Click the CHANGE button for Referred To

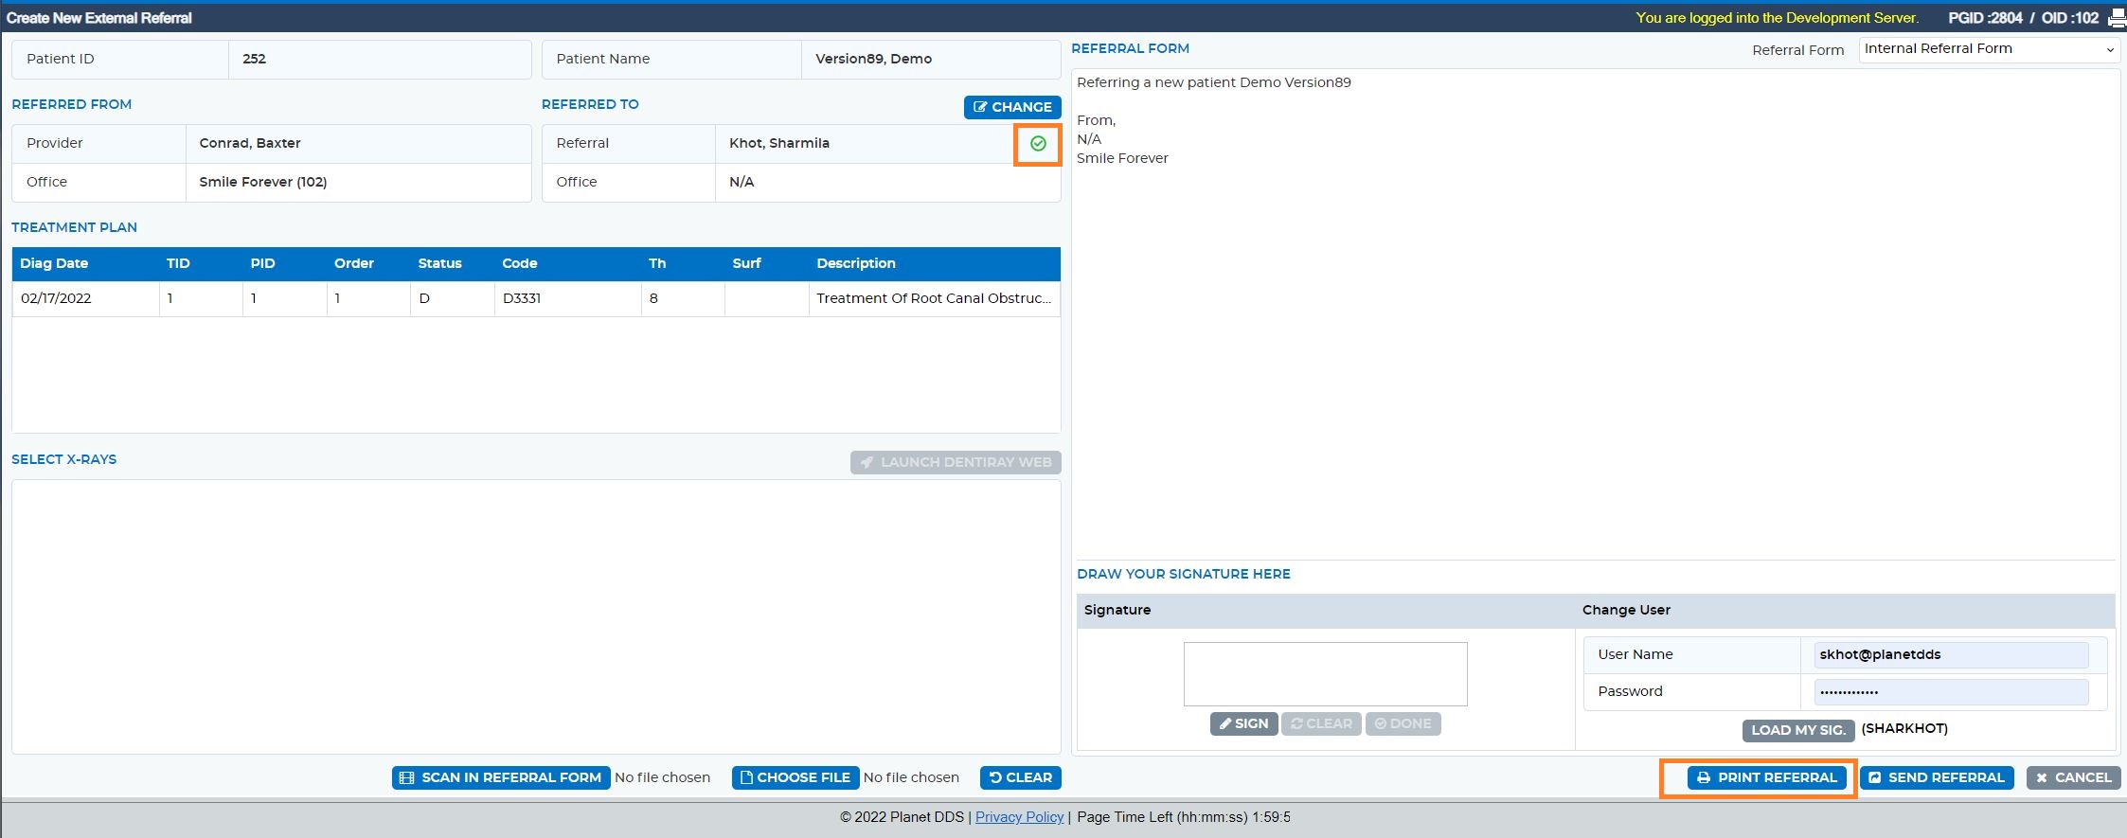pyautogui.click(x=1012, y=107)
